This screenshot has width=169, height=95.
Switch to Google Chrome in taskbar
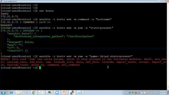34,93
